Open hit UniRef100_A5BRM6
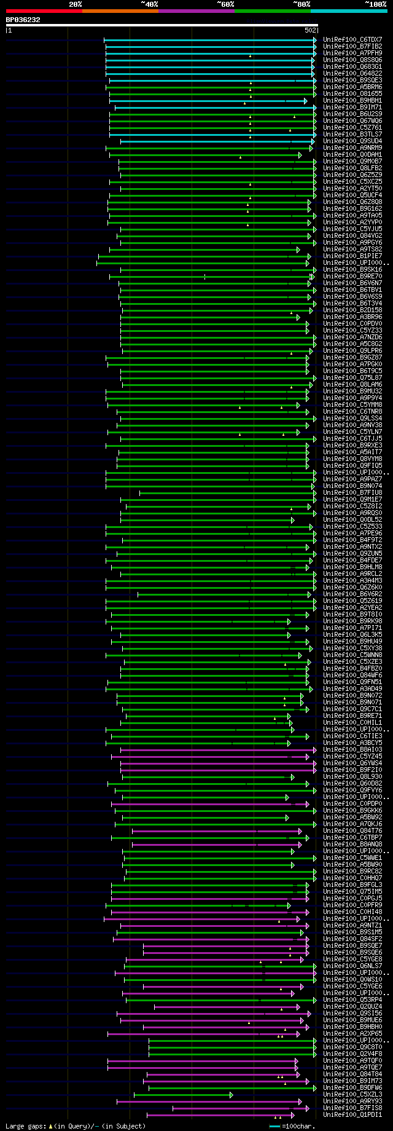 (352, 87)
